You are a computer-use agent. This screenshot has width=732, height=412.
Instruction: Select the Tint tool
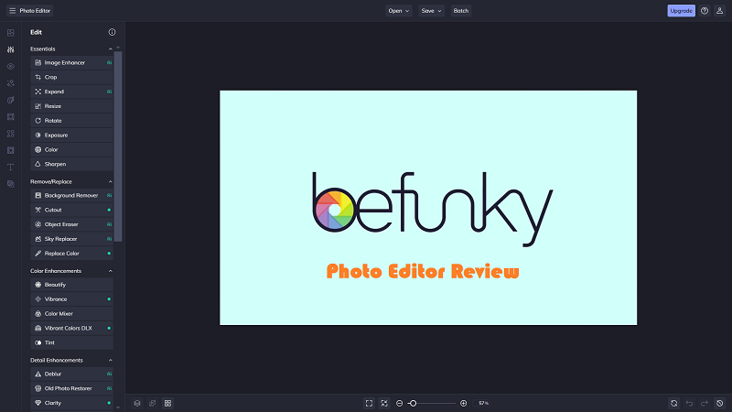(x=72, y=342)
